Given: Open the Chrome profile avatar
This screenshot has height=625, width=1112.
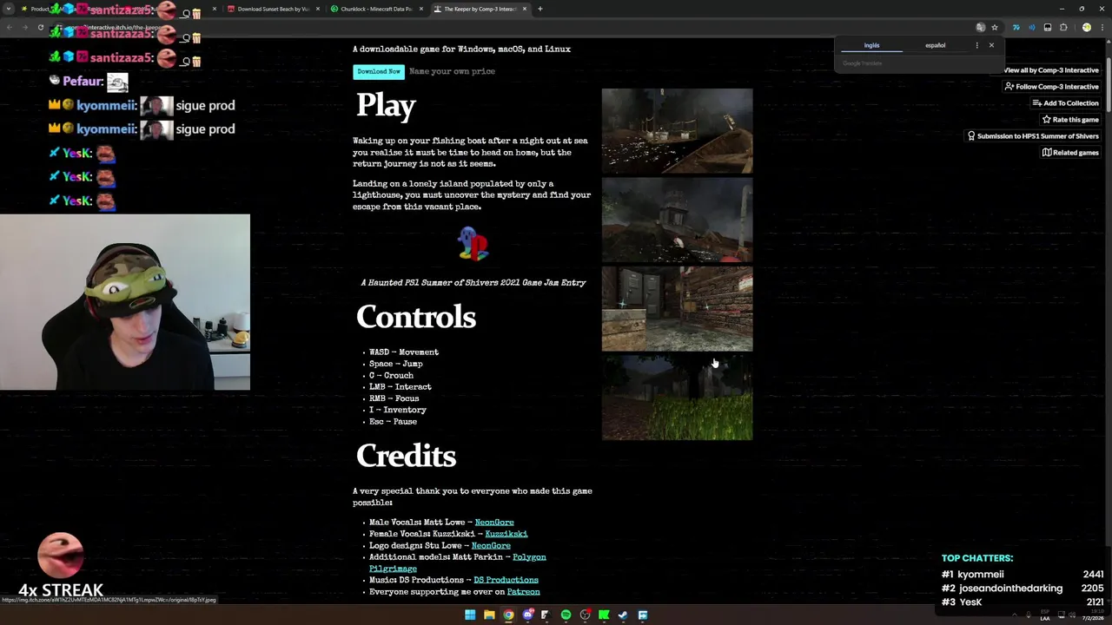Looking at the screenshot, I should [x=1086, y=27].
